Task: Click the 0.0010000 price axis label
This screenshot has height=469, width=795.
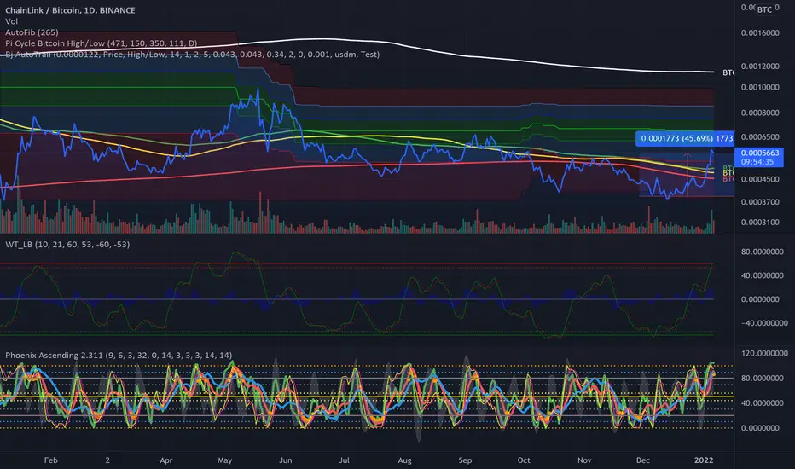Action: click(x=760, y=87)
